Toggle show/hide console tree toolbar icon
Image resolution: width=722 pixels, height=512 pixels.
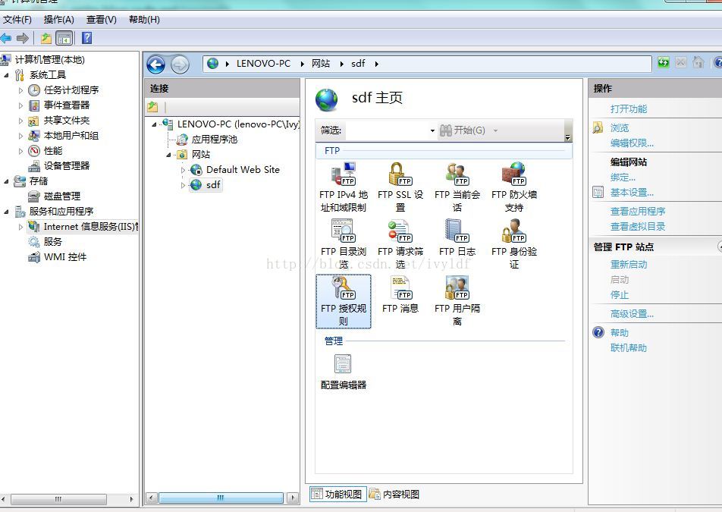click(x=64, y=38)
